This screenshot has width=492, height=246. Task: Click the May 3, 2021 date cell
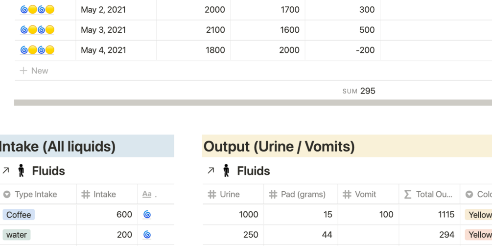(103, 30)
